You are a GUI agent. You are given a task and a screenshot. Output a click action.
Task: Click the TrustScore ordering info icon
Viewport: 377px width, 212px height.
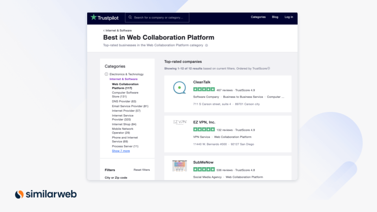269,68
